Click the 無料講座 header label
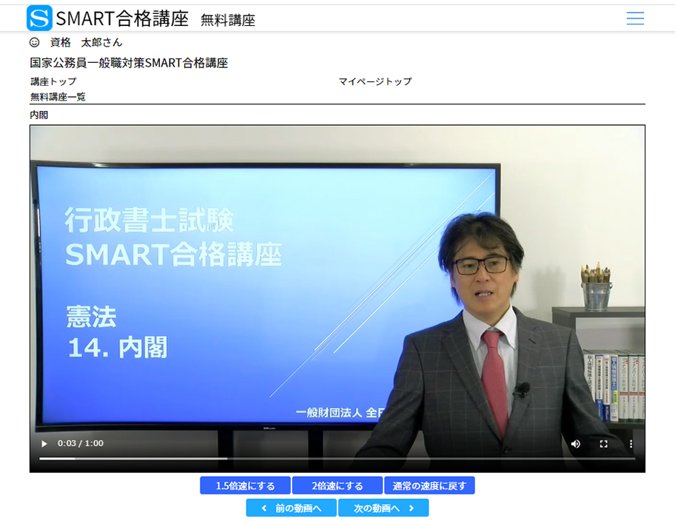The width and height of the screenshot is (675, 521). click(228, 20)
